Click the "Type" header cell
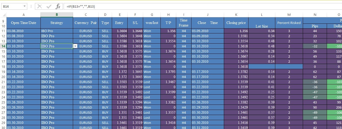Image resolution: width=342 pixels, height=129 pixels. click(x=105, y=23)
